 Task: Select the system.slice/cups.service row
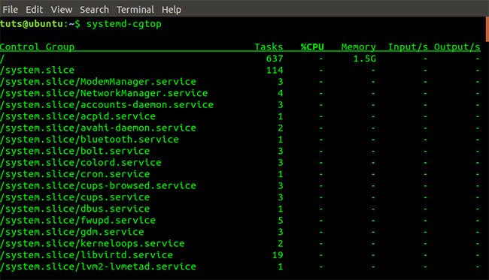240,197
